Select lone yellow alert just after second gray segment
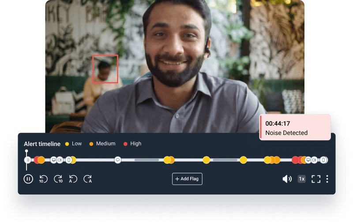 pos(244,160)
